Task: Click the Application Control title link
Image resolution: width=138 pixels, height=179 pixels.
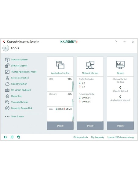Action: (x=60, y=73)
